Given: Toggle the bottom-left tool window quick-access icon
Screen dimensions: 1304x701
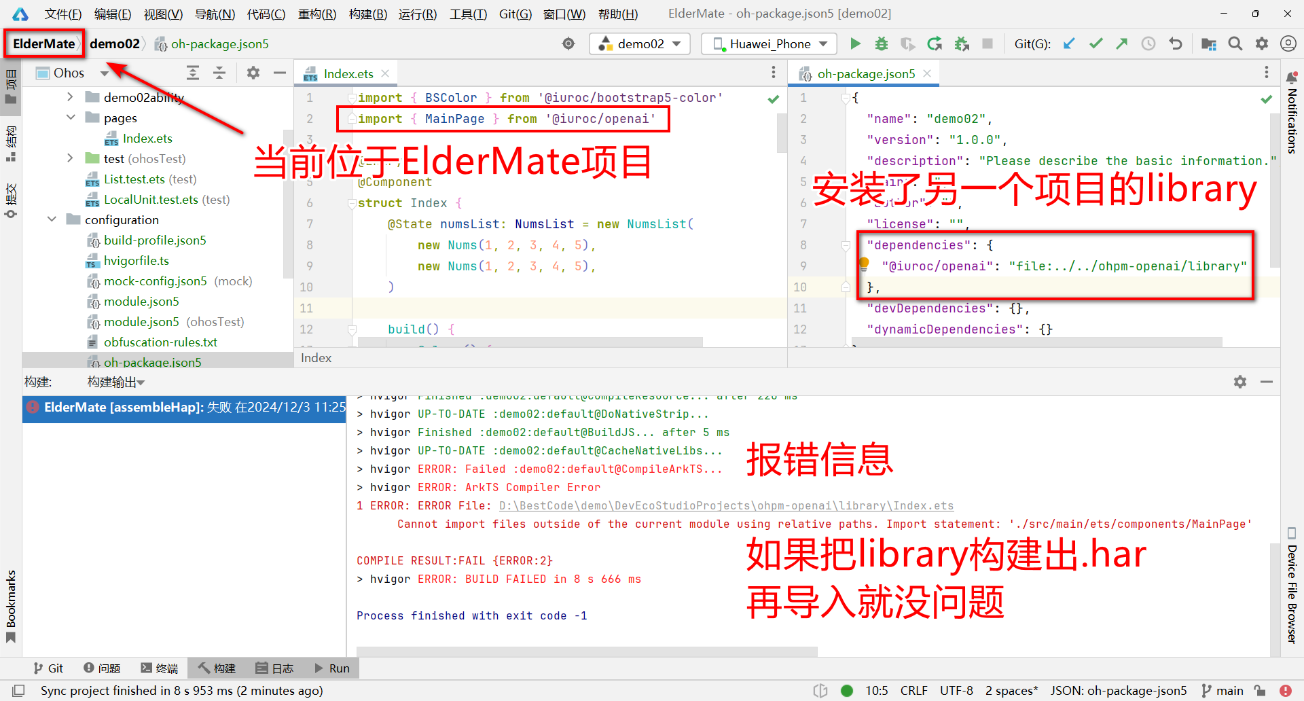Looking at the screenshot, I should point(18,691).
